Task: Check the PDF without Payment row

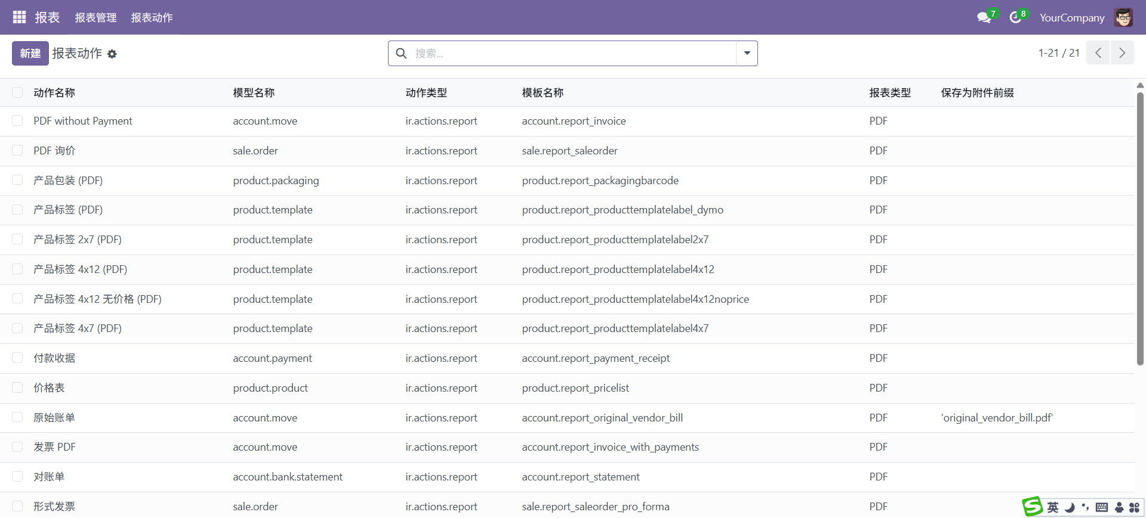Action: pyautogui.click(x=17, y=121)
